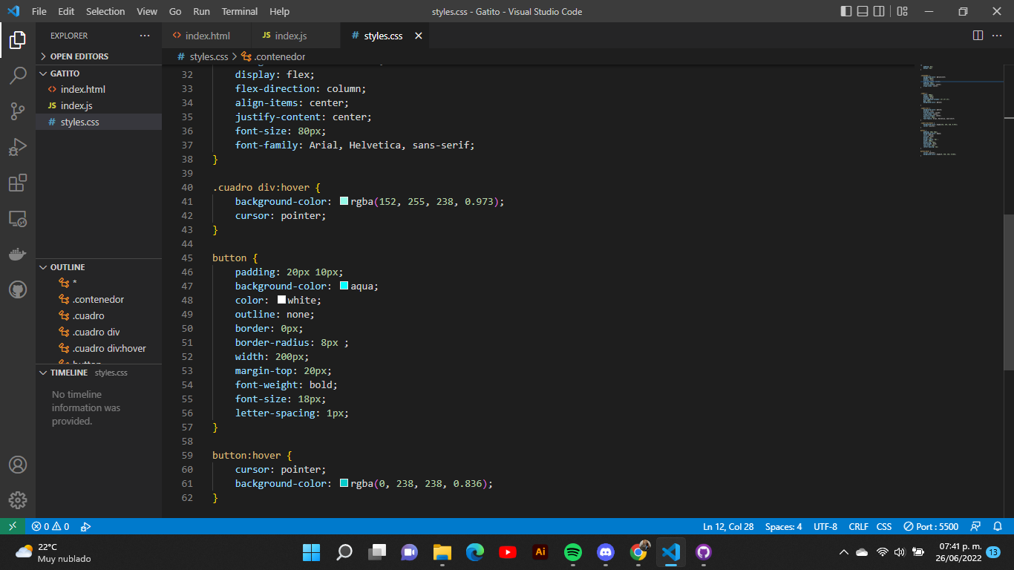This screenshot has width=1014, height=570.
Task: Select CRLF end of line sequence
Action: [858, 526]
